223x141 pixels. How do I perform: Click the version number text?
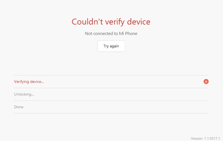pos(205,138)
